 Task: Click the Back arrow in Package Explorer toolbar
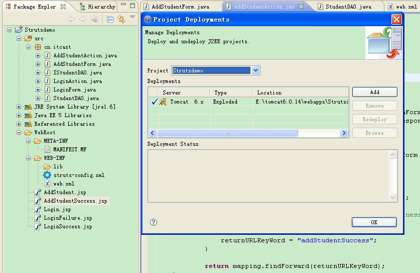[x=71, y=19]
